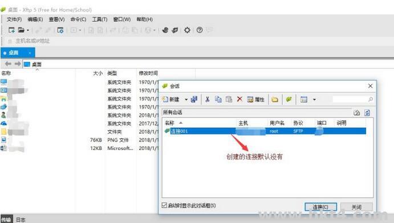Open the 编辑(E) menu
Screen dimensions: 394x223
coord(35,19)
